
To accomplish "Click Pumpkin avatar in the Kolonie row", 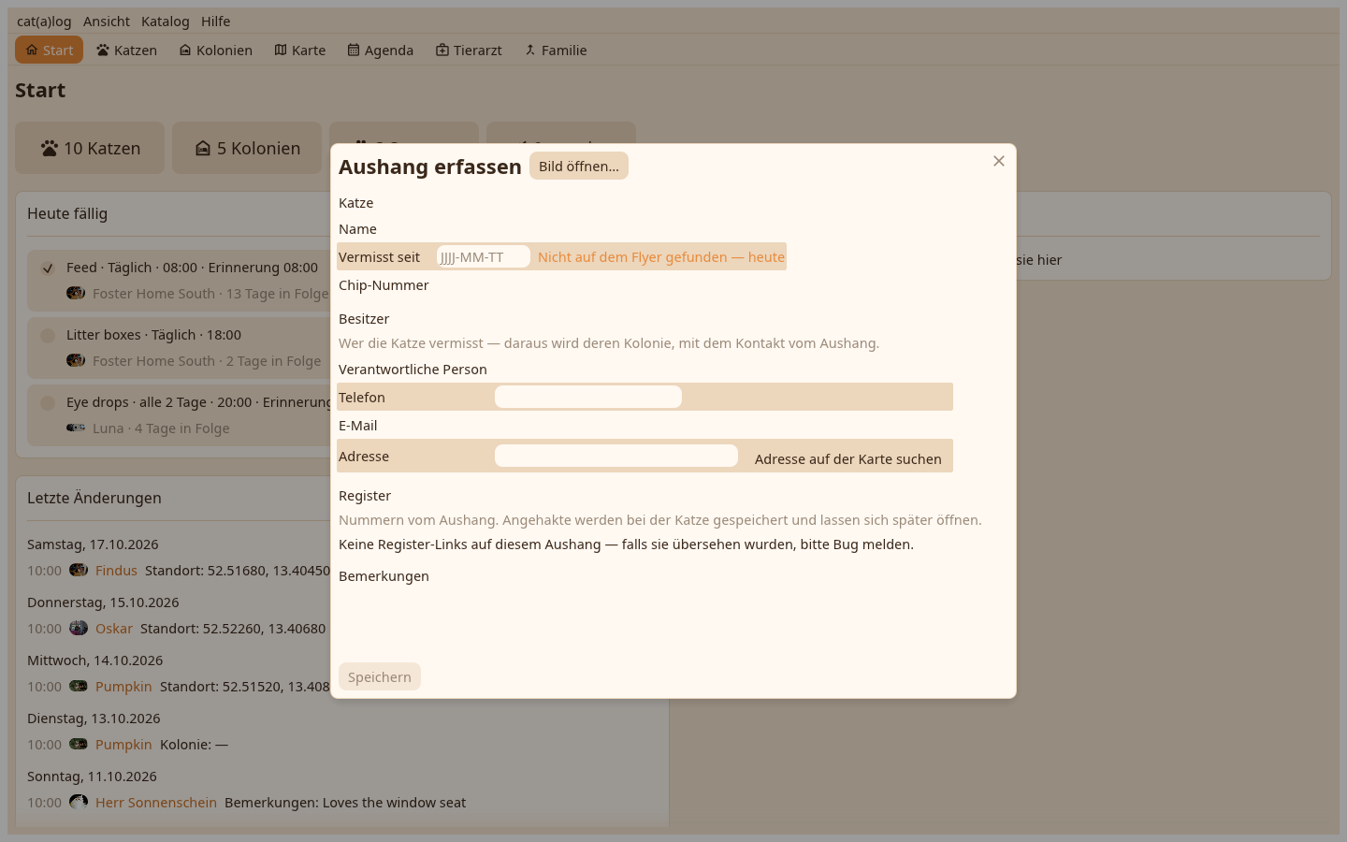I will [x=79, y=744].
